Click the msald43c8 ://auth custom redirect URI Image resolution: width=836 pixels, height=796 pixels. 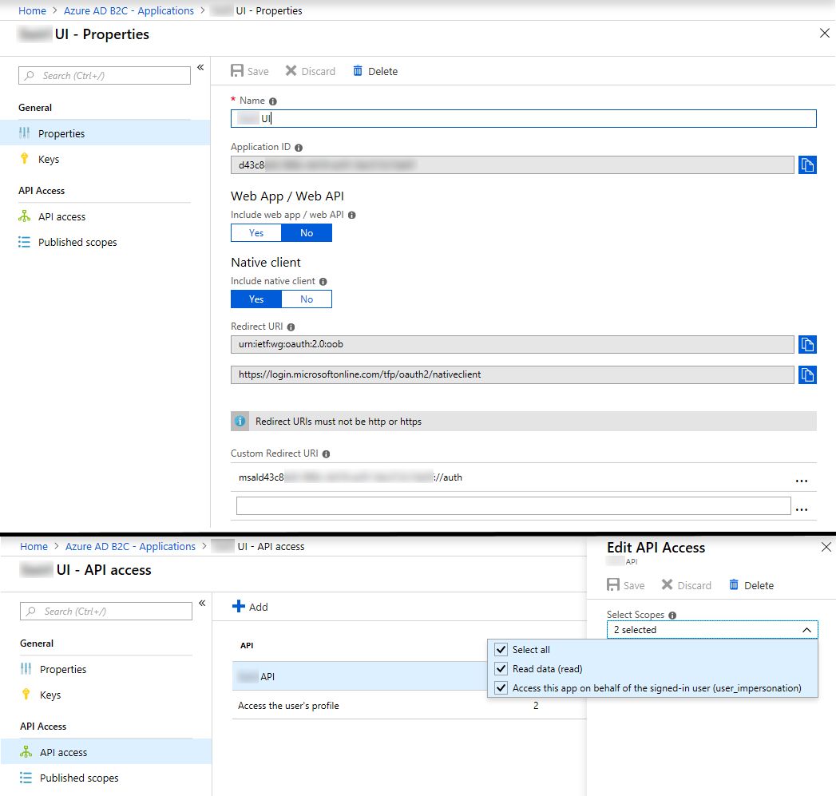pos(351,477)
